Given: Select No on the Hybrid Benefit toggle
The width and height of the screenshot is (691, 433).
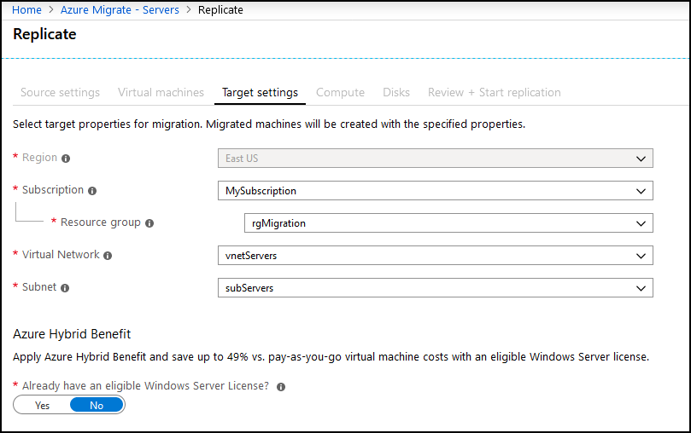Looking at the screenshot, I should (97, 406).
